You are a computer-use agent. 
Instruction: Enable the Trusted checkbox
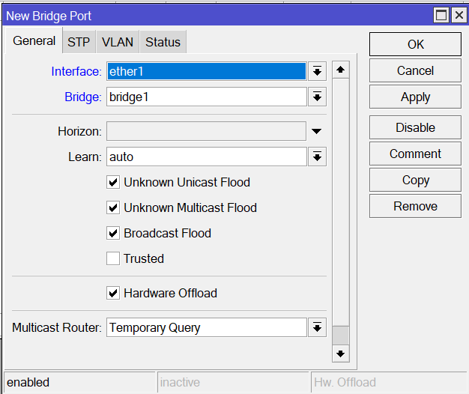point(113,258)
